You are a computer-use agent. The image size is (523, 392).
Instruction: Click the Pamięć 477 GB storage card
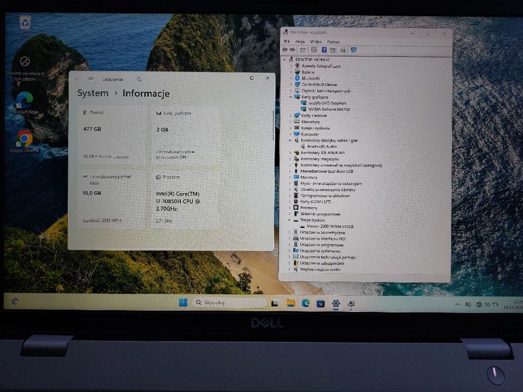[x=113, y=135]
